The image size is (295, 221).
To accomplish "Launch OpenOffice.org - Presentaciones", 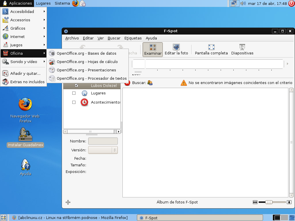I will coord(88,70).
